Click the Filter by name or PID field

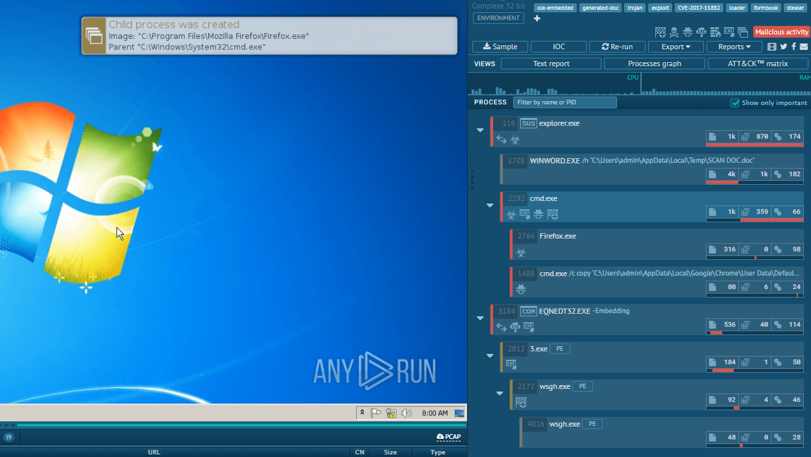tap(564, 102)
